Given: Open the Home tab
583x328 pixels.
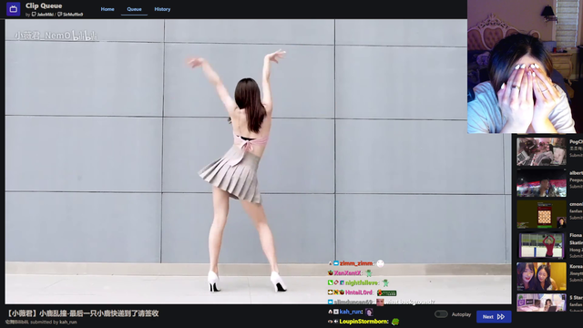Looking at the screenshot, I should pos(107,9).
